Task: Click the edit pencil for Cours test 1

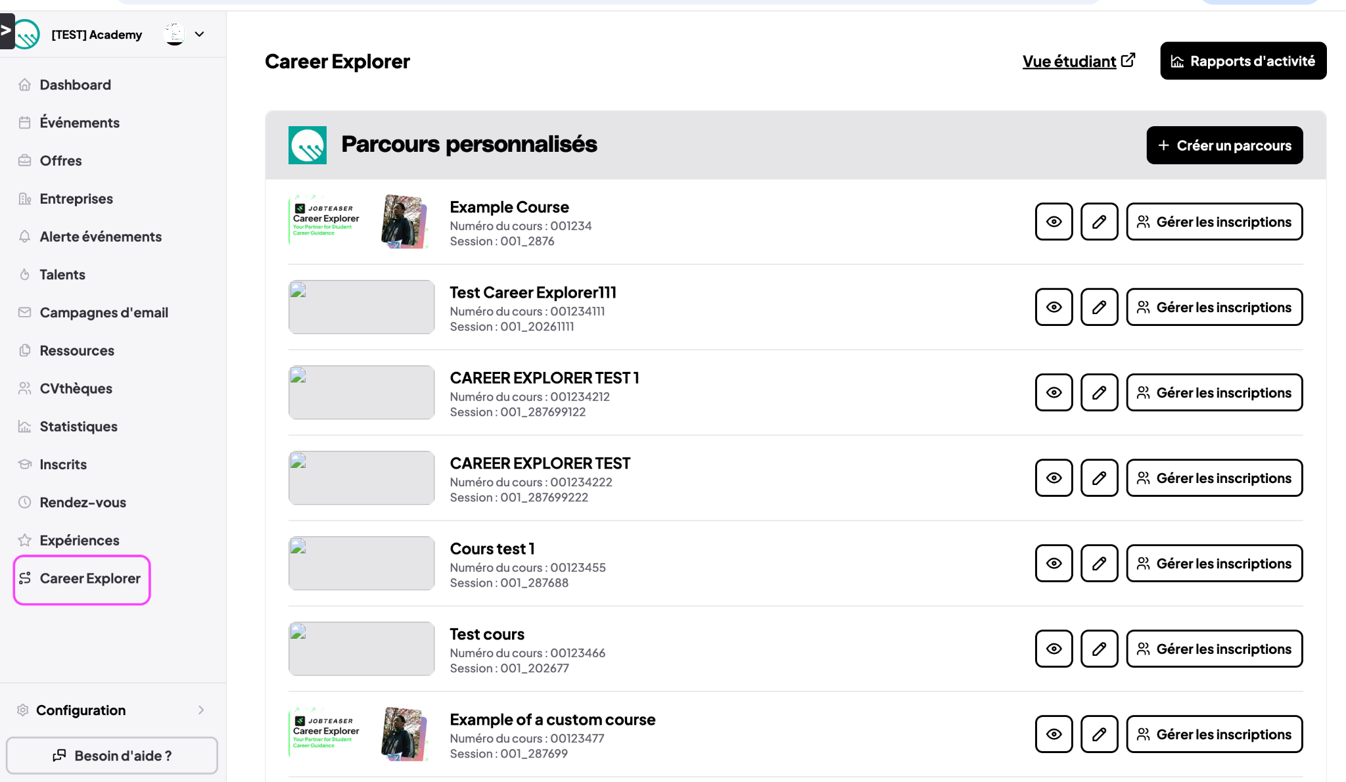Action: point(1099,564)
